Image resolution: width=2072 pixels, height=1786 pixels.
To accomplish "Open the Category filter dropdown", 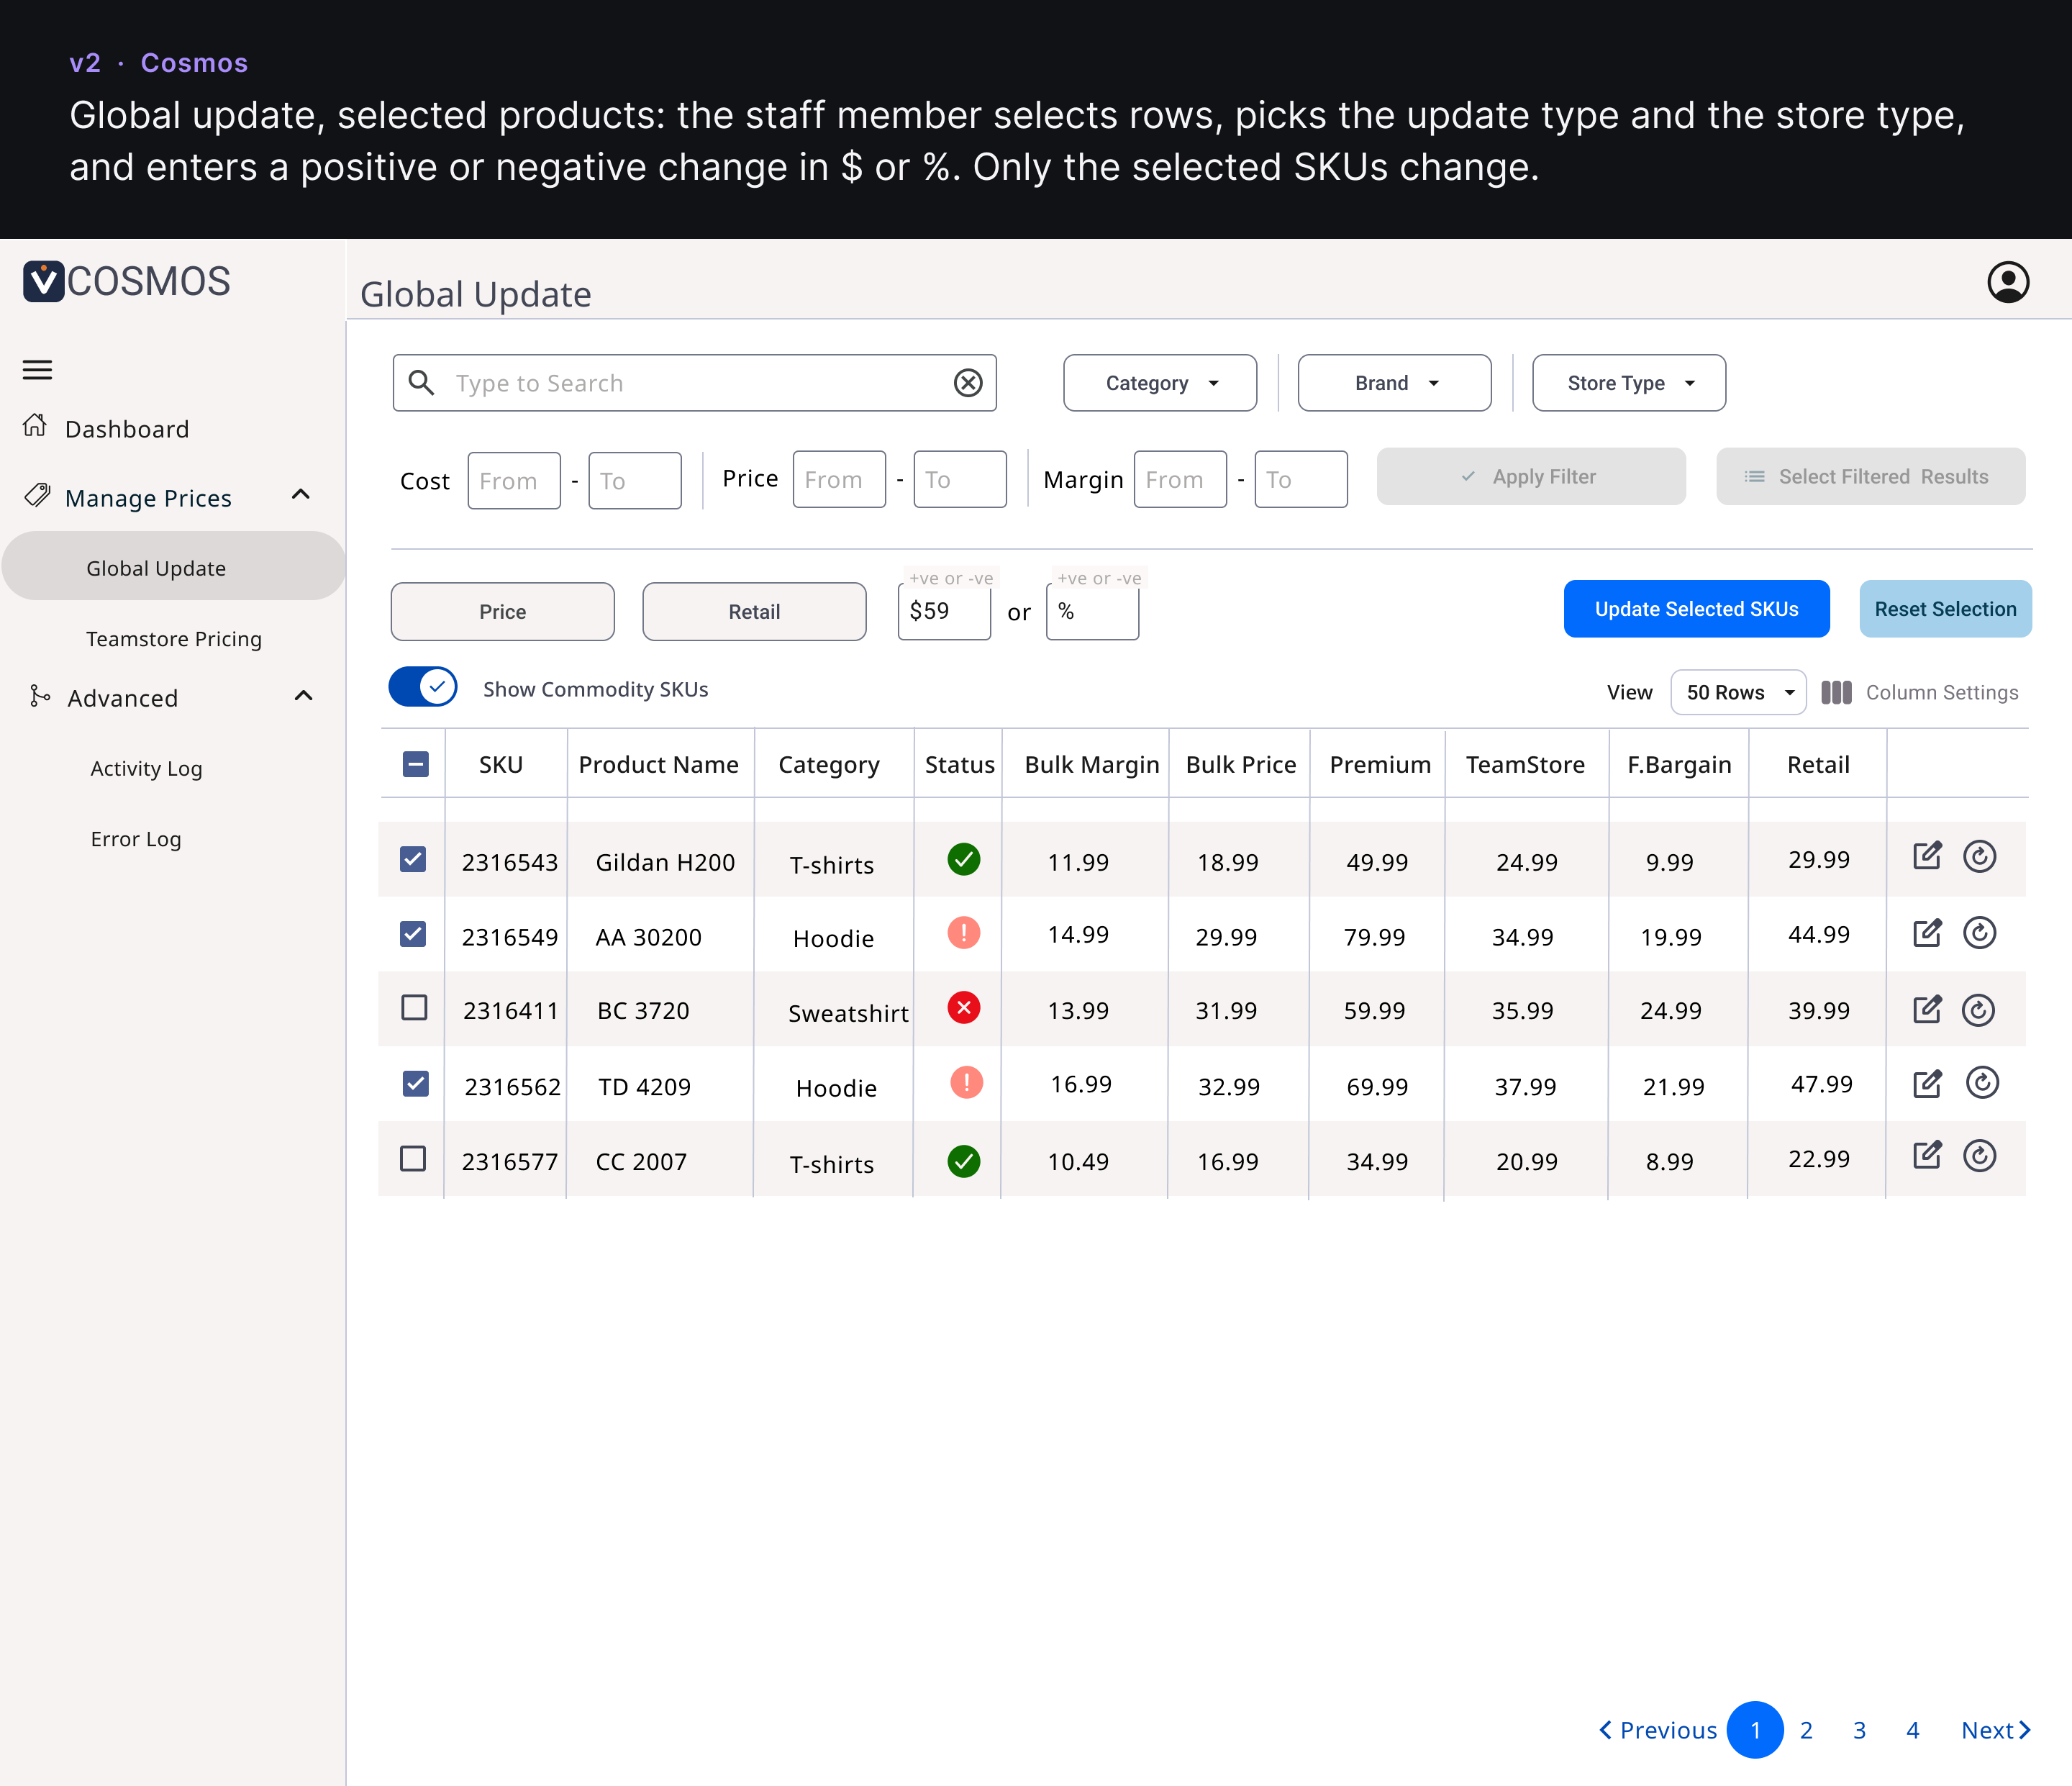I will 1160,383.
